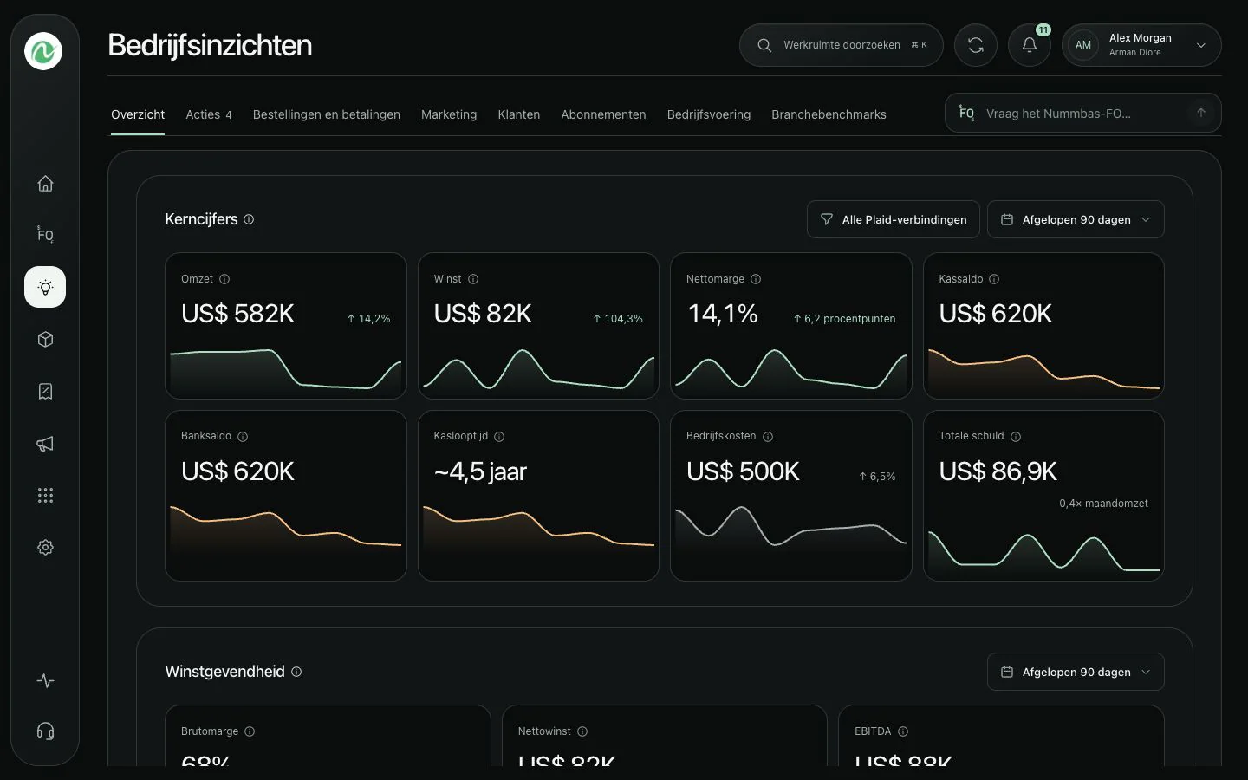
Task: Click the info icon next to Nettowinst
Action: 582,731
